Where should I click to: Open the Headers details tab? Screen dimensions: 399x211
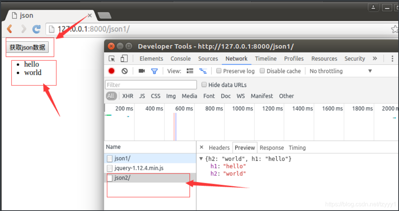tap(219, 148)
